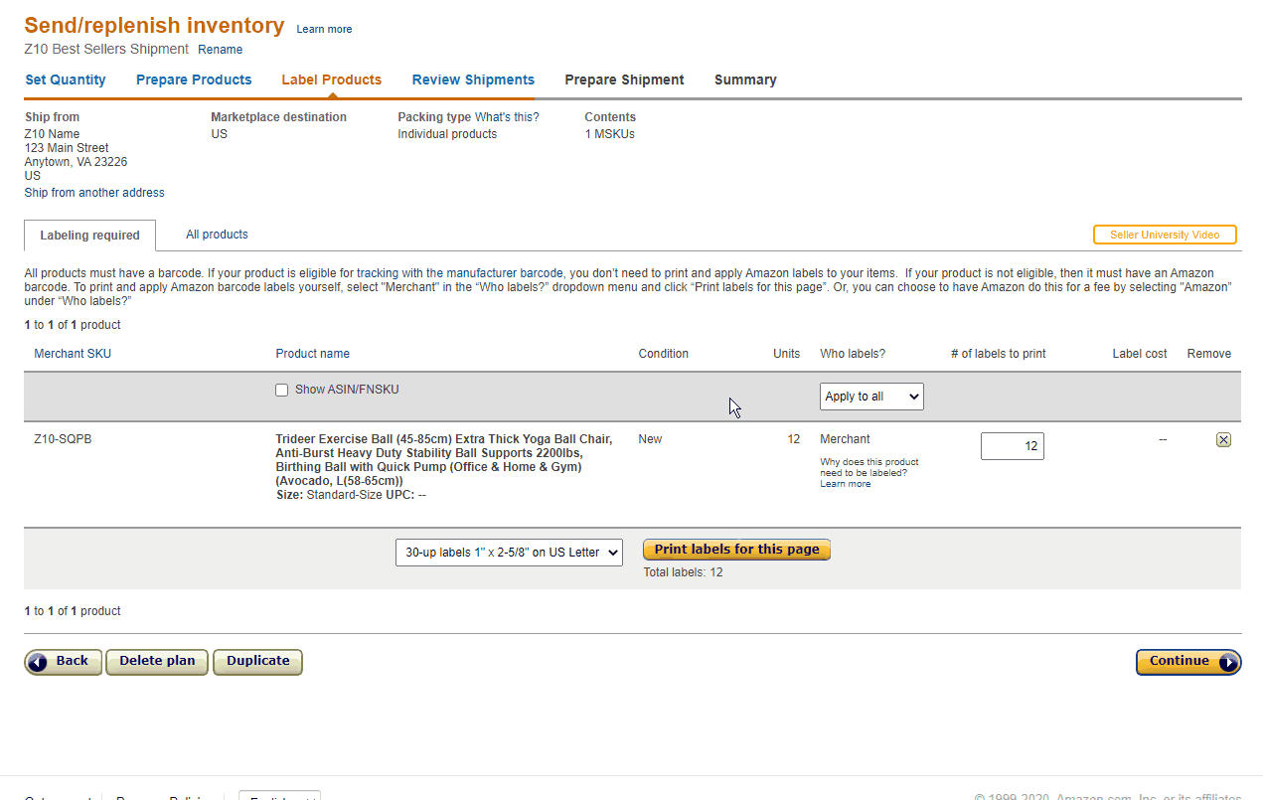
Task: Click the Continue arrow button
Action: point(1187,662)
